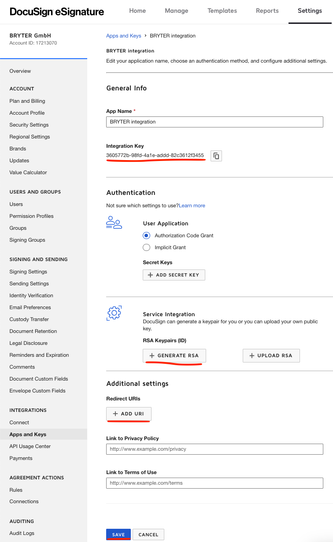Focus the App Name text field
The height and width of the screenshot is (542, 333).
click(215, 122)
